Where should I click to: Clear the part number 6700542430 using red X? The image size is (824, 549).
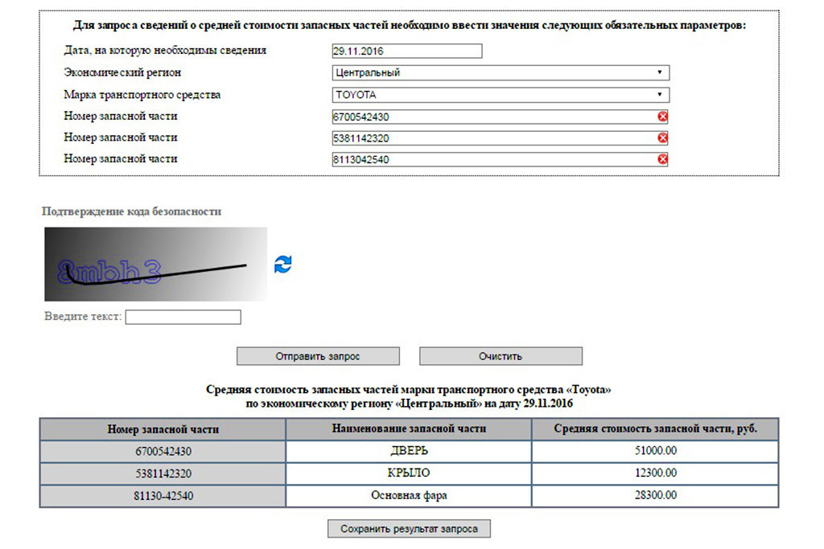coord(663,117)
